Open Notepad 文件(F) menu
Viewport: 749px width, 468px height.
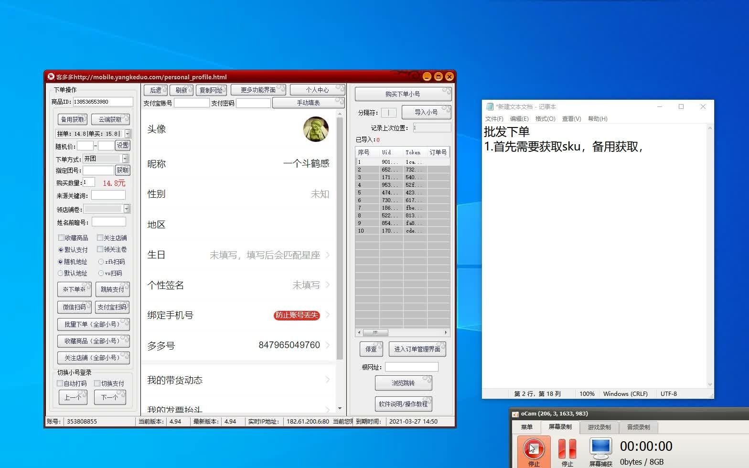pyautogui.click(x=494, y=119)
